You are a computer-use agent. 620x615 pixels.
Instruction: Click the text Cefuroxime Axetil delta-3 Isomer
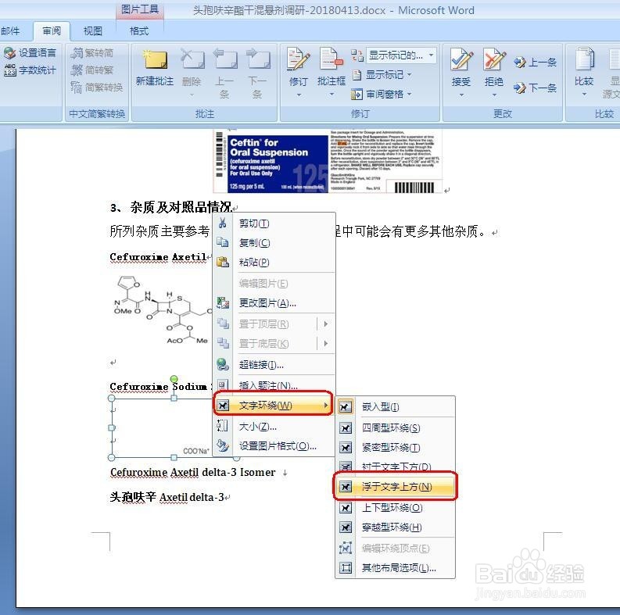click(x=193, y=472)
